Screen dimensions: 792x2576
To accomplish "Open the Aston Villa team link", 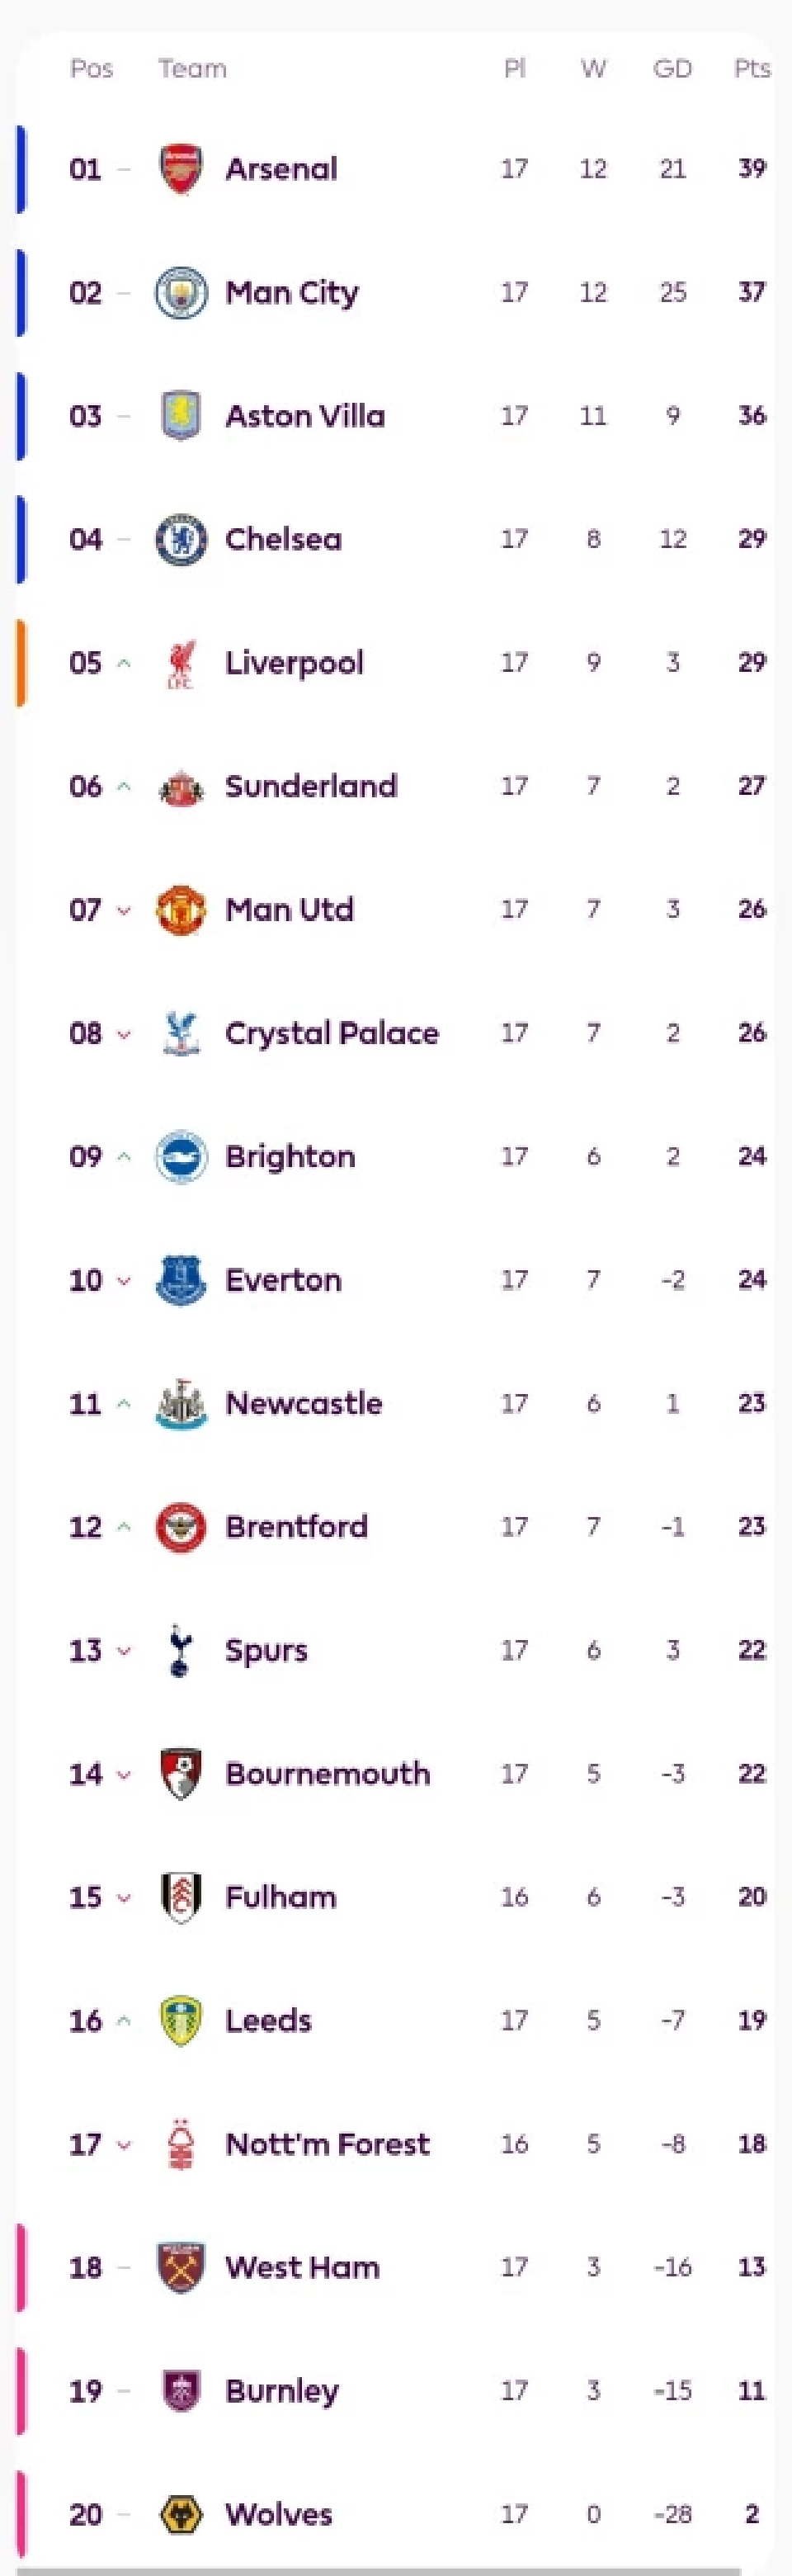I will (x=305, y=416).
